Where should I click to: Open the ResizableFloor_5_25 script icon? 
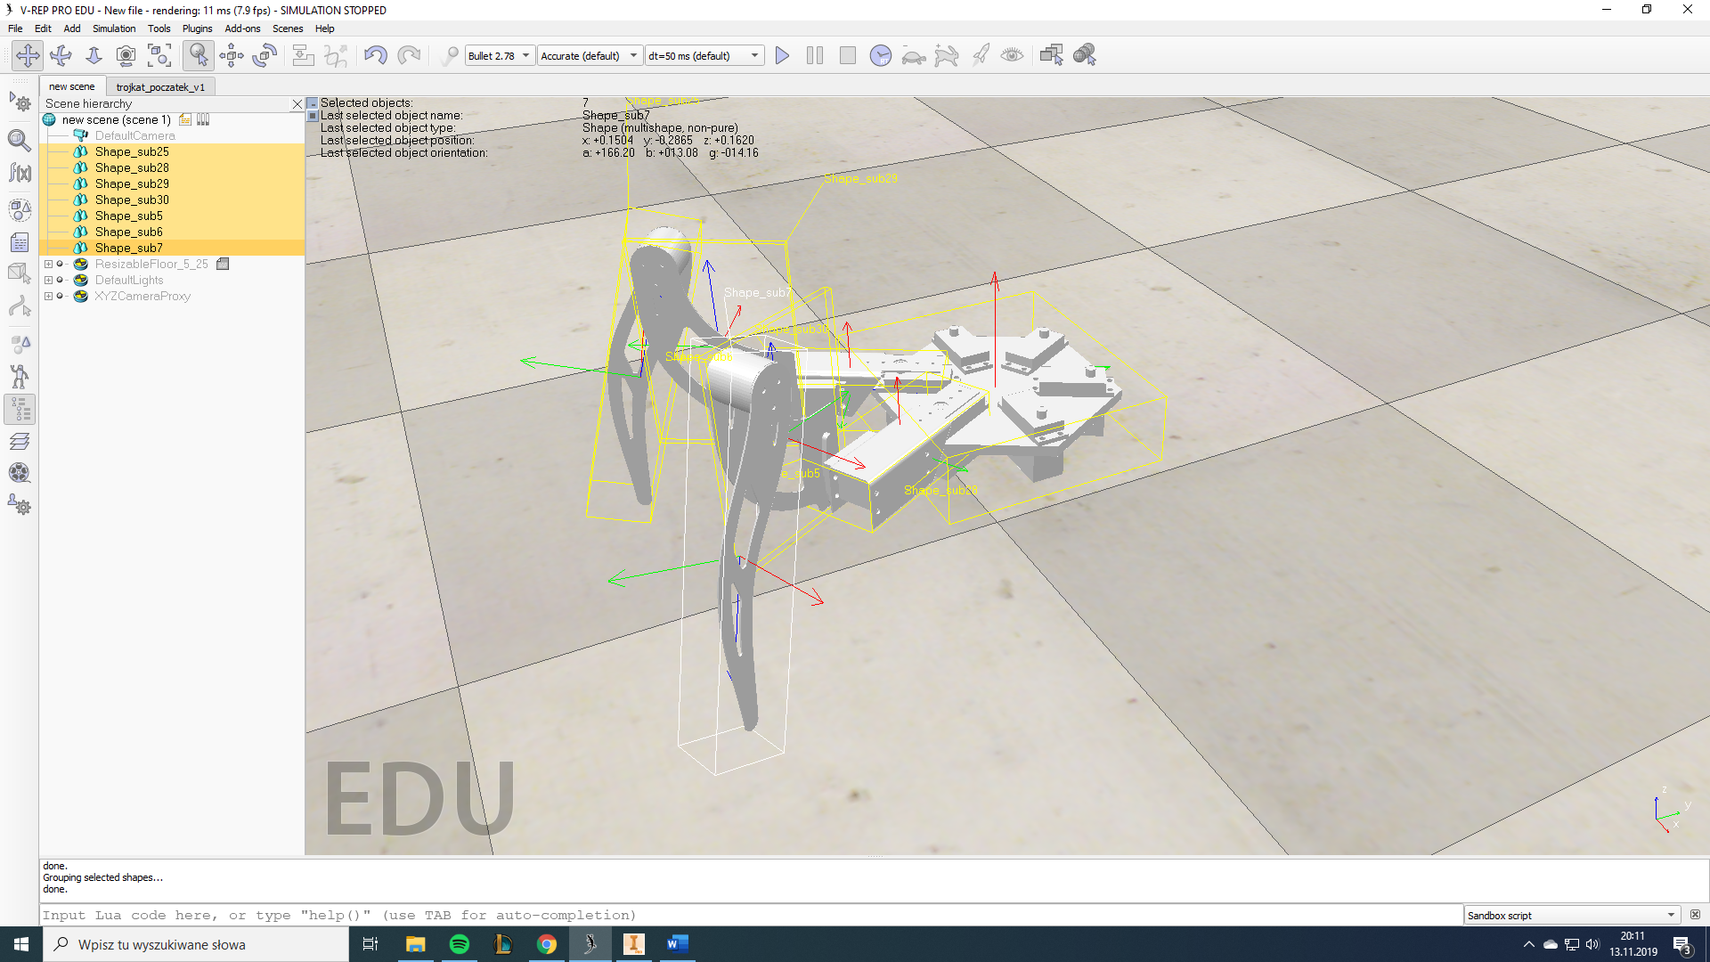point(223,264)
